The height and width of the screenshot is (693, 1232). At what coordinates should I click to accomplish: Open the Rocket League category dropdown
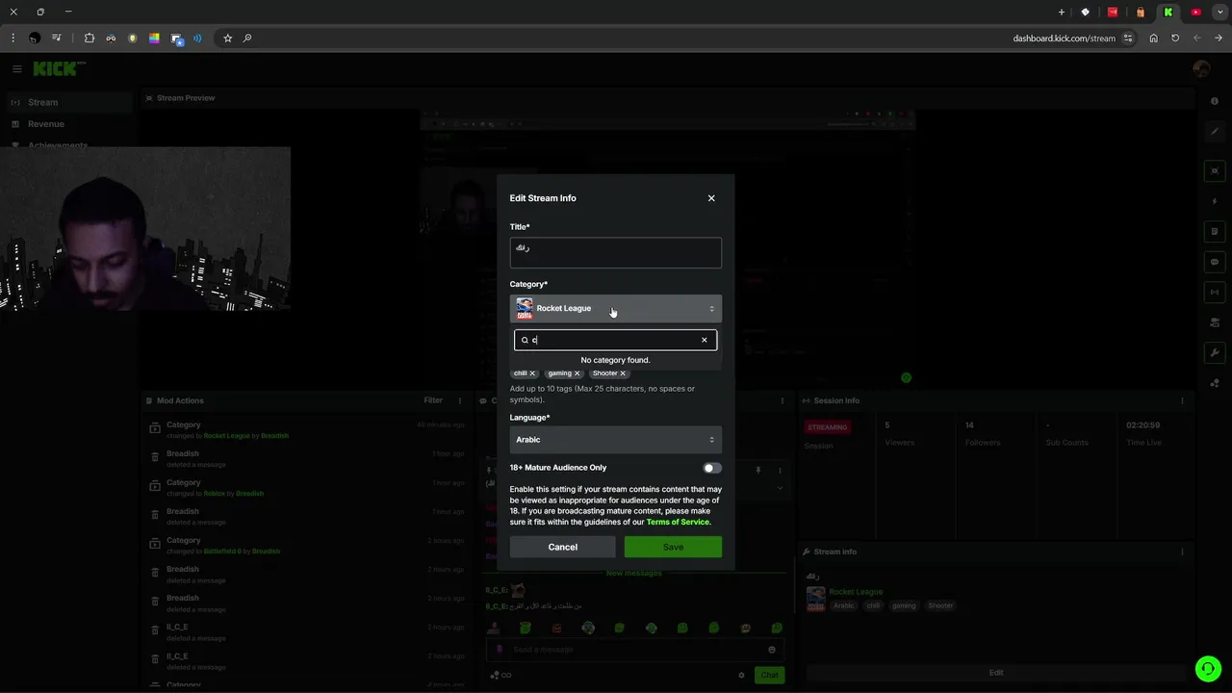(x=616, y=308)
